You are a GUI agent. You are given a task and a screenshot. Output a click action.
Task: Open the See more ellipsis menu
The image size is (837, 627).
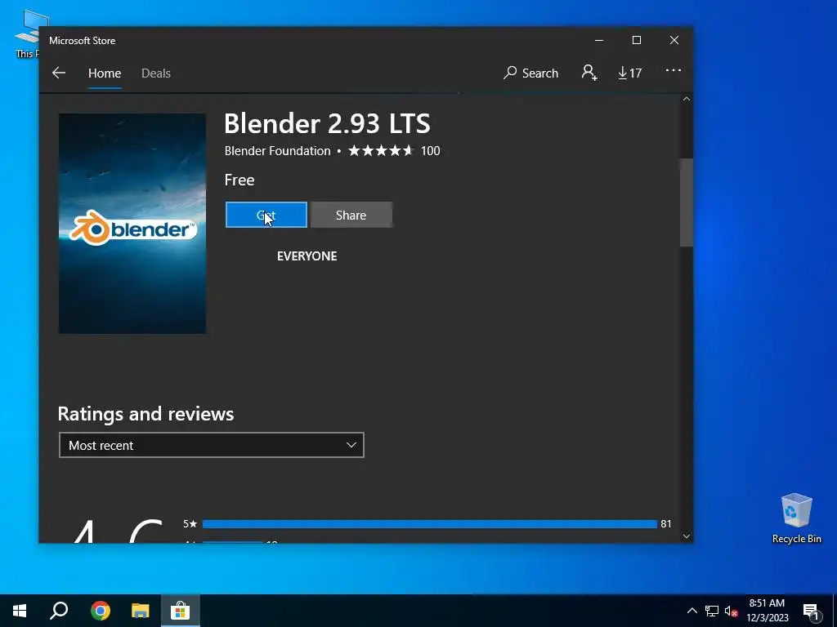pyautogui.click(x=674, y=70)
